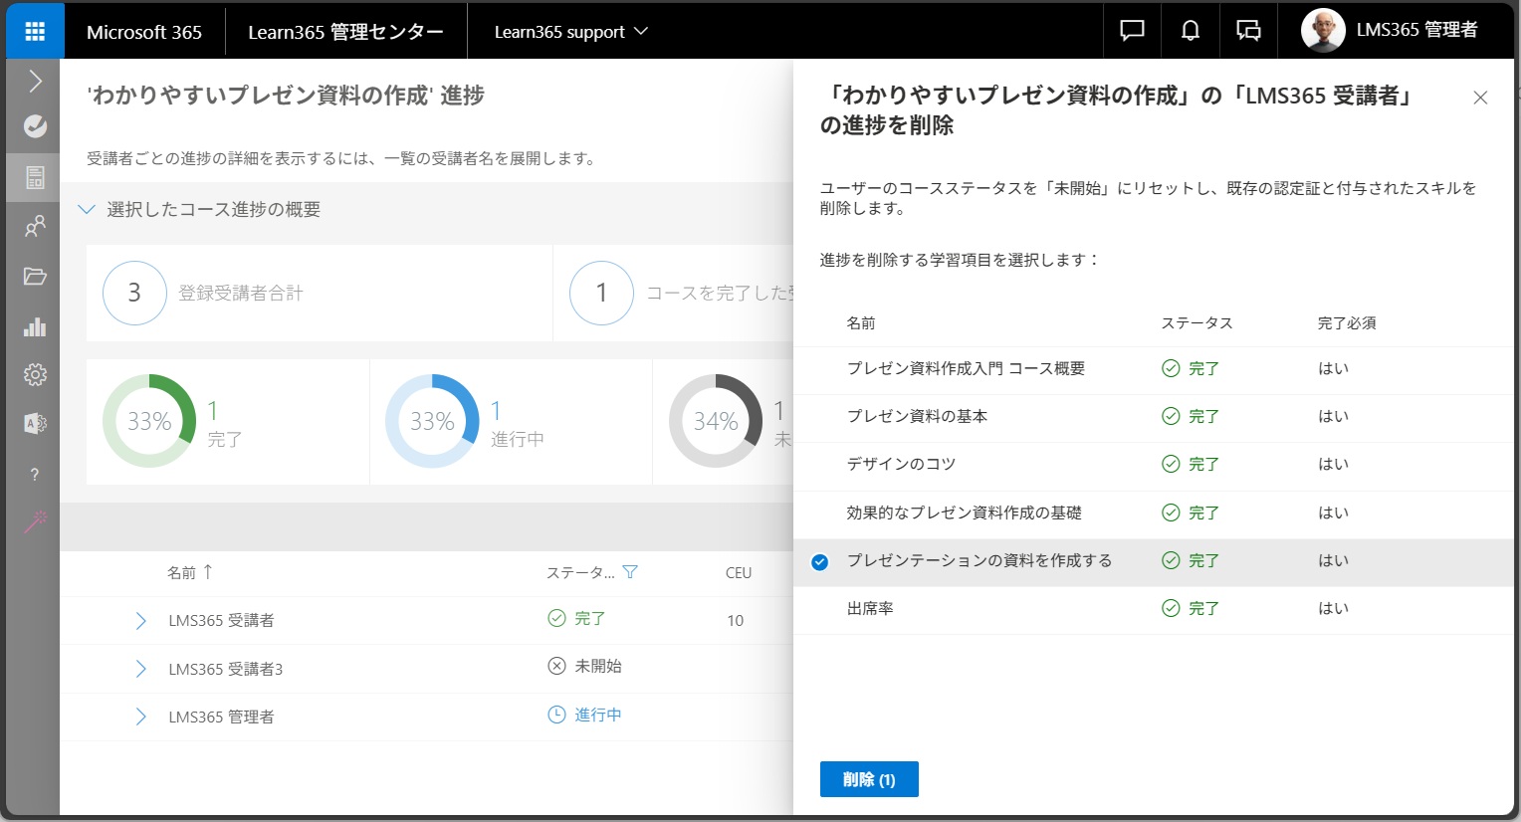
Task: Open the folder icon in the sidebar
Action: [35, 277]
